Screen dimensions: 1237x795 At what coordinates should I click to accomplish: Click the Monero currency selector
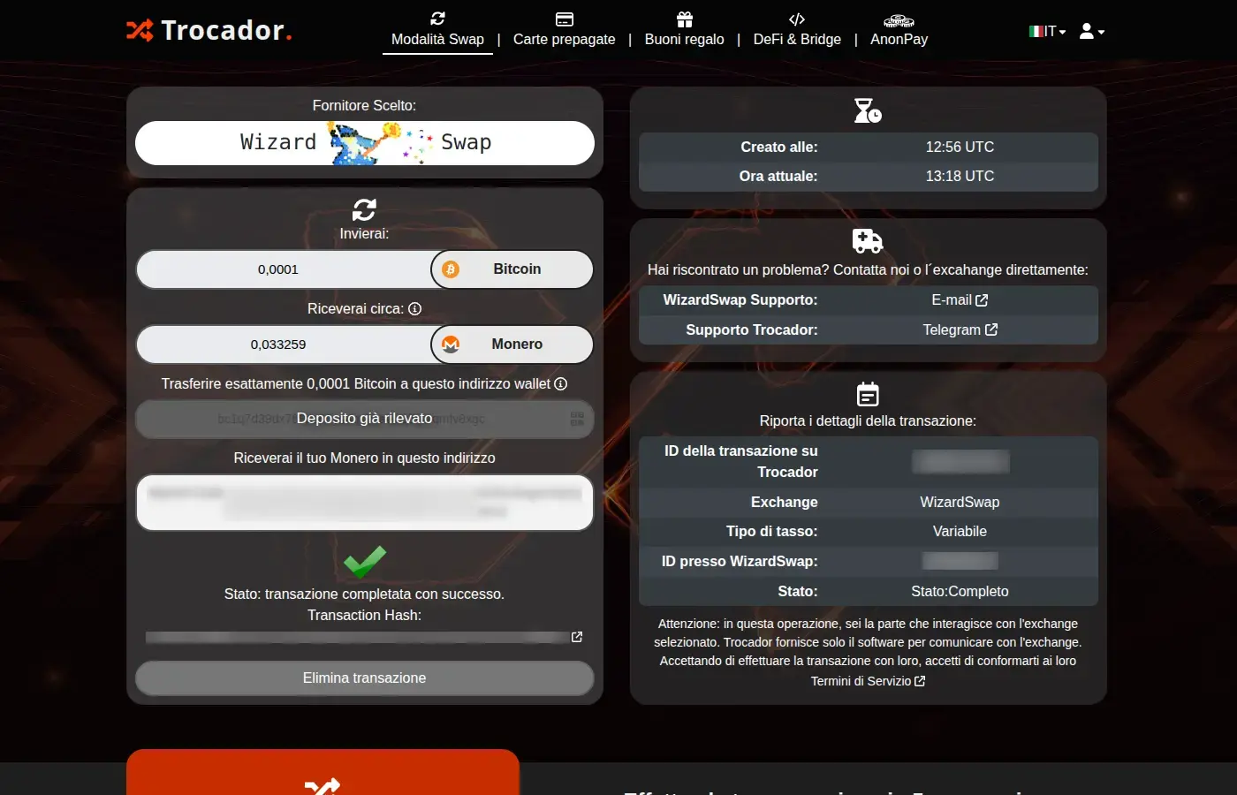coord(512,344)
